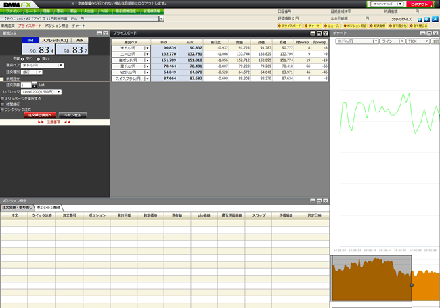The width and height of the screenshot is (440, 308).
Task: Click the 注文数量 Lot stepper arrows
Action: pyautogui.click(x=35, y=85)
